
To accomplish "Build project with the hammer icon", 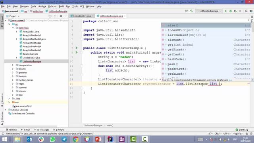I will [191, 11].
